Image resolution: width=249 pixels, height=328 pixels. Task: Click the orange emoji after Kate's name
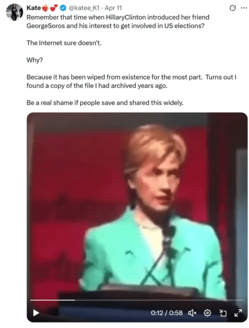pyautogui.click(x=45, y=8)
